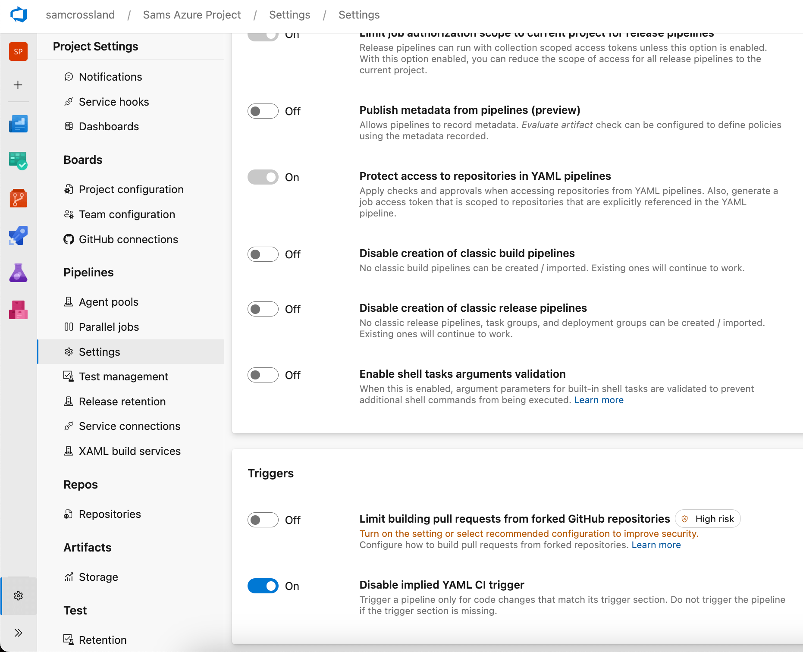
Task: Click the Agent pools icon
Action: pos(69,302)
